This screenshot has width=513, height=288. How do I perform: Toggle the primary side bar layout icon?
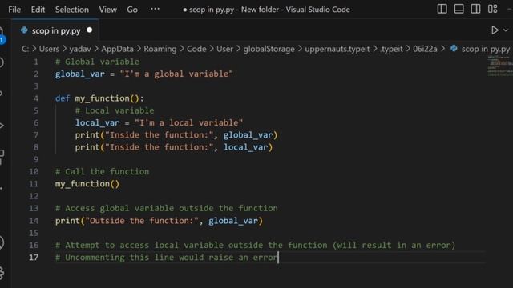point(442,9)
